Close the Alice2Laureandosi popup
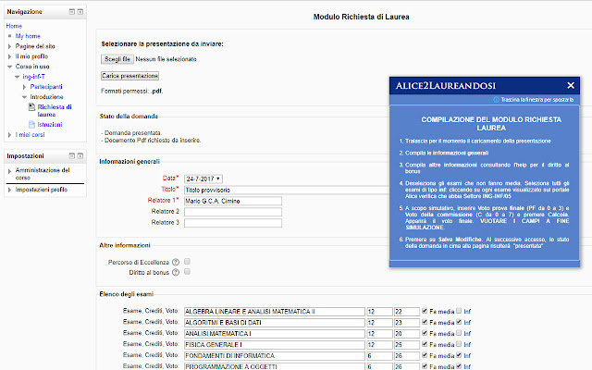Viewport: 592px width, 370px height. pyautogui.click(x=571, y=86)
